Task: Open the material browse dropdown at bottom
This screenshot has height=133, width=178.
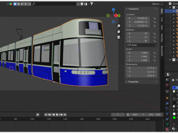Action: [174, 129]
